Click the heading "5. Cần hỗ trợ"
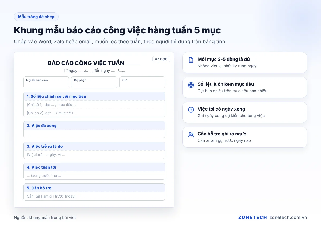321x231 pixels. coord(94,188)
